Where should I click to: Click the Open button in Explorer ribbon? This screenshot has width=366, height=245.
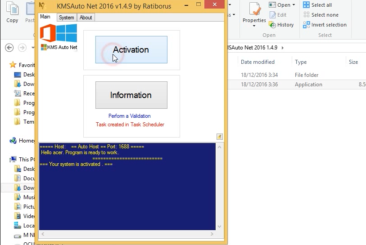pos(280,5)
